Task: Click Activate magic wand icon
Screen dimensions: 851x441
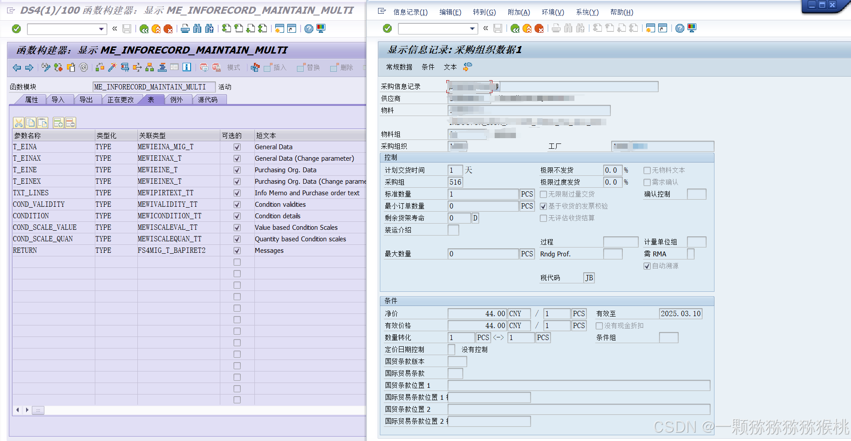Action: coord(112,67)
